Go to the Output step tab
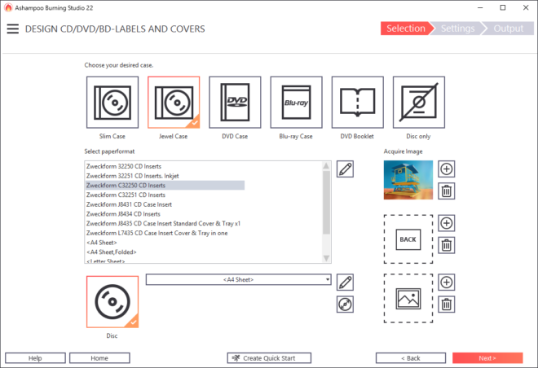This screenshot has height=368, width=538. pos(509,28)
